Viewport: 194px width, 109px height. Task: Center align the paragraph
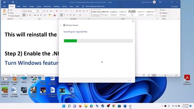[65, 15]
